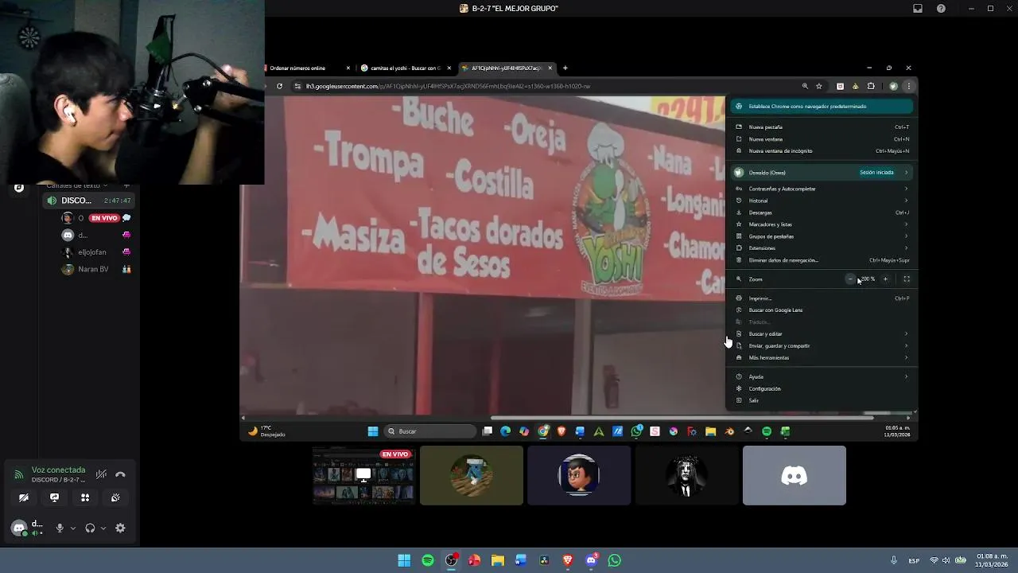The image size is (1018, 573).
Task: Open the DISCO... voice channel
Action: pyautogui.click(x=87, y=201)
